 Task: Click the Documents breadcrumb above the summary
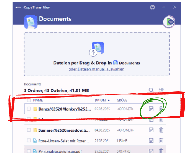[x=33, y=84]
